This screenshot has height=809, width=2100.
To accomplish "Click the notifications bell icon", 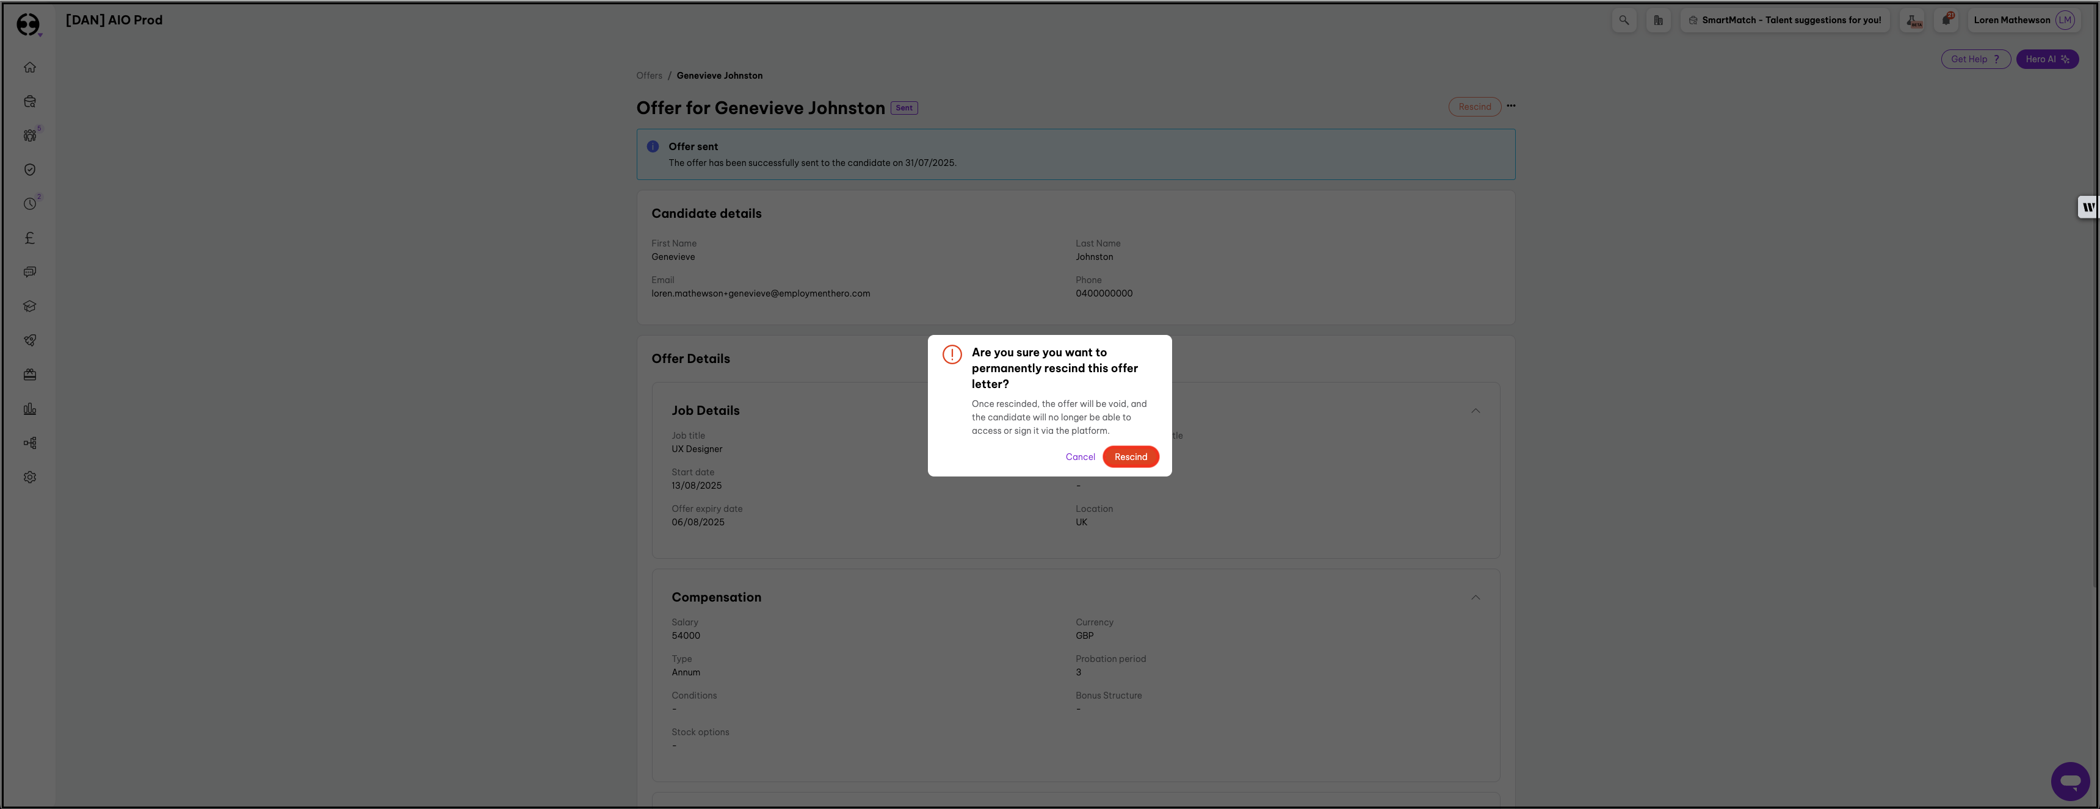I will [x=1946, y=20].
